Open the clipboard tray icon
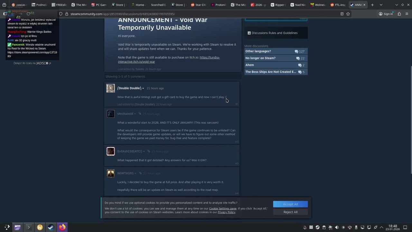Viewport: 412px width, 232px height. pyautogui.click(x=324, y=227)
